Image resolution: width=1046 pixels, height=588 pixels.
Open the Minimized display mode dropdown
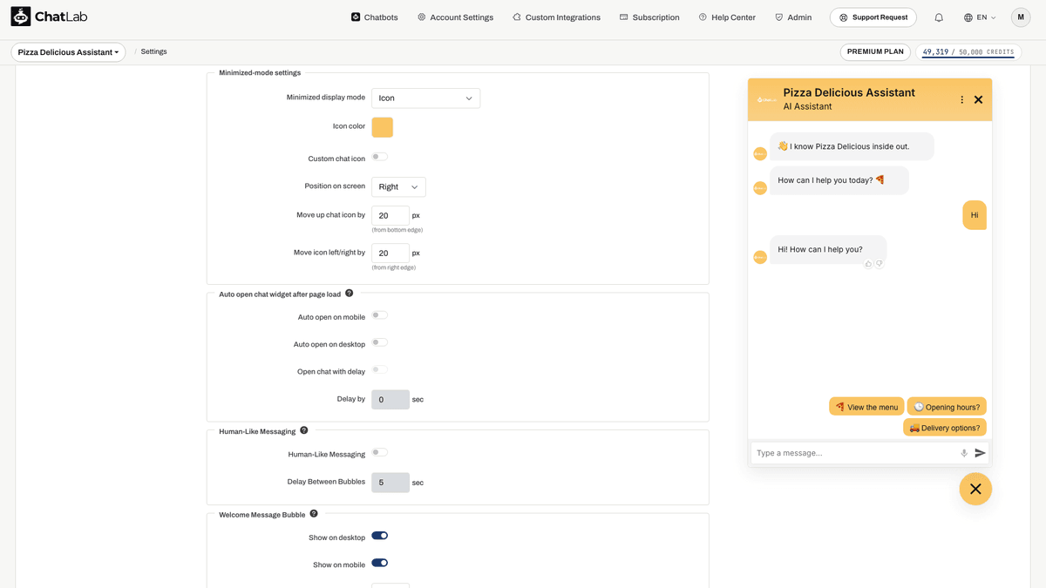click(x=425, y=98)
